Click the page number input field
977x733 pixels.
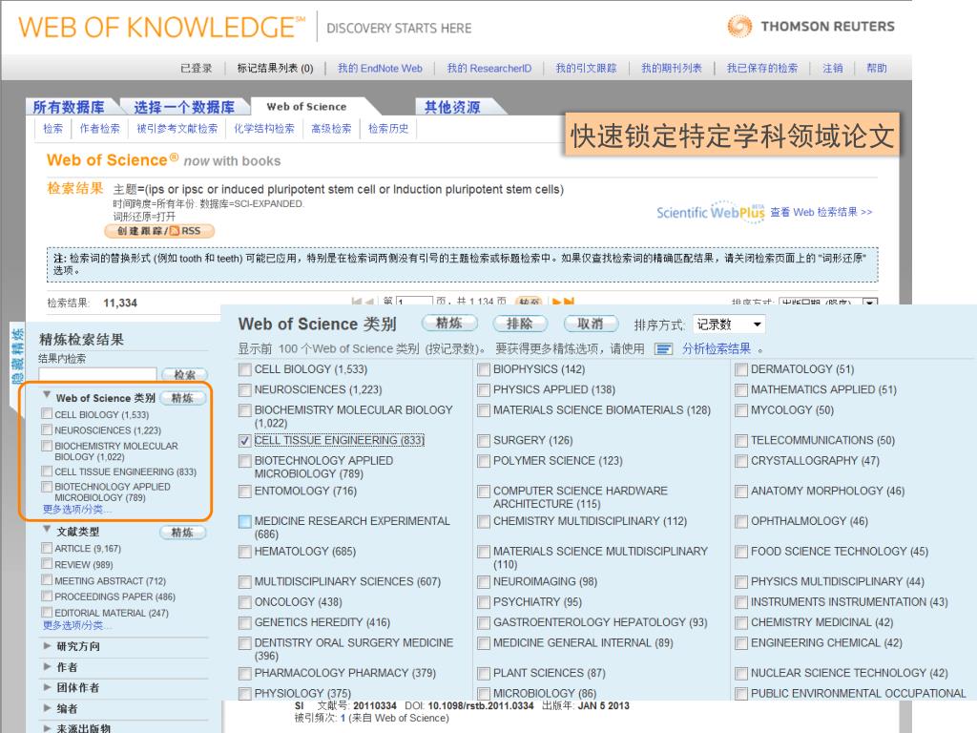pyautogui.click(x=414, y=303)
